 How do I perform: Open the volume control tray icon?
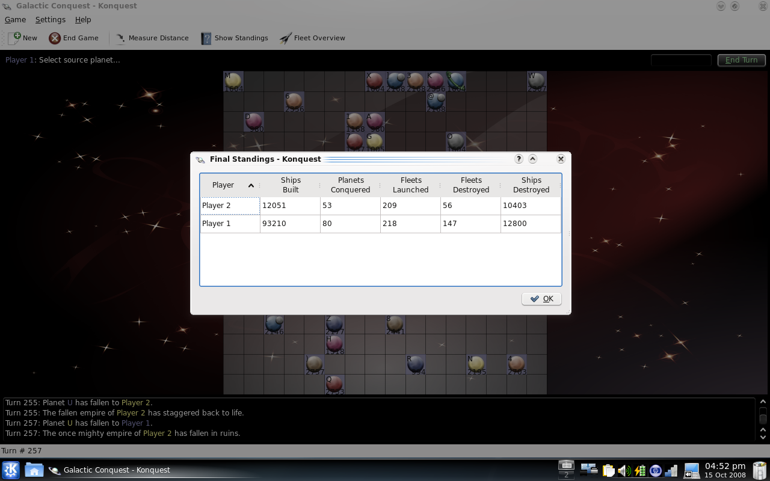point(624,470)
